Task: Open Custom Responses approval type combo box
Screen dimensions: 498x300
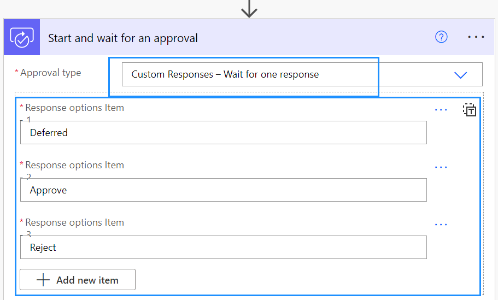Action: coord(302,74)
